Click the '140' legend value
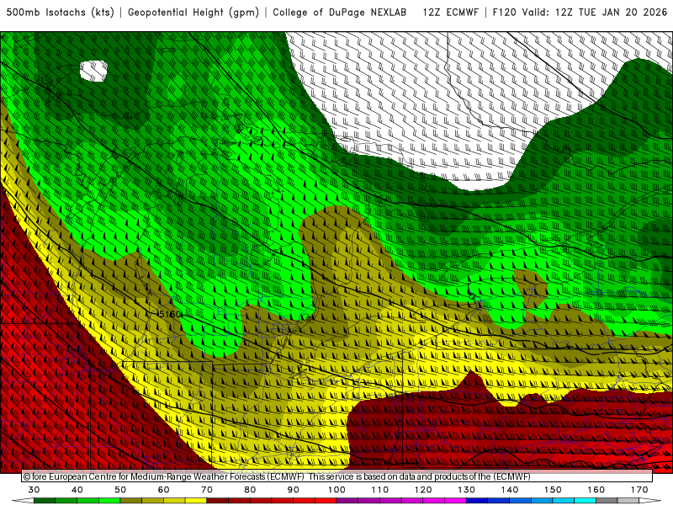The width and height of the screenshot is (673, 505). [510, 490]
